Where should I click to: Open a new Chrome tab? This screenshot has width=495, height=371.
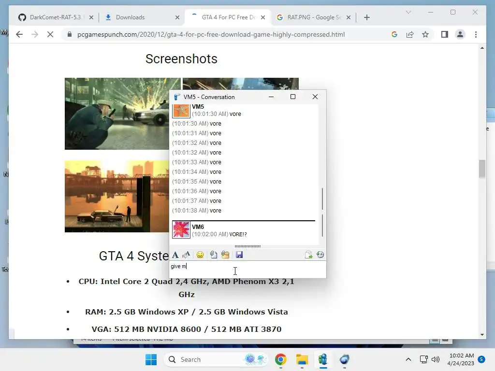coord(367,17)
